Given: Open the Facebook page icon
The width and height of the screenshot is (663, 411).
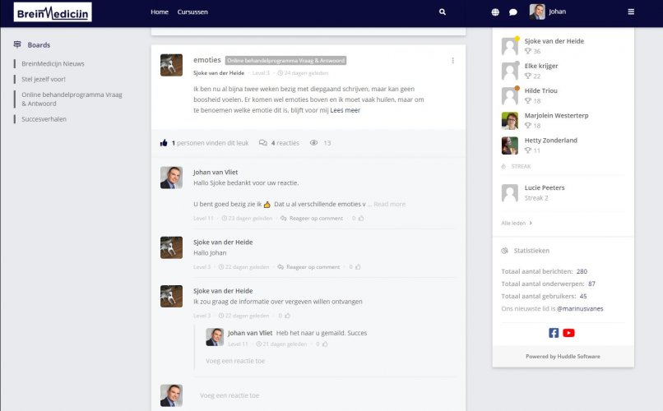Looking at the screenshot, I should point(554,333).
